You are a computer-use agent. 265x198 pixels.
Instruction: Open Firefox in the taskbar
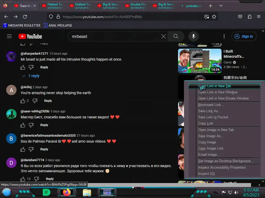pos(67,192)
